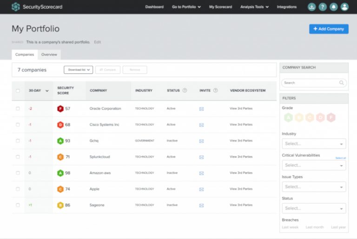357x239 pixels.
Task: Switch to the Companies tab
Action: click(25, 55)
